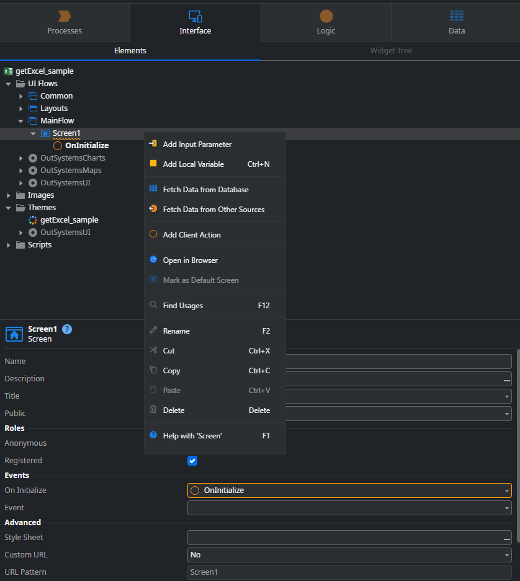The image size is (520, 581).
Task: Choose Add Input Parameter from context menu
Action: [215, 144]
